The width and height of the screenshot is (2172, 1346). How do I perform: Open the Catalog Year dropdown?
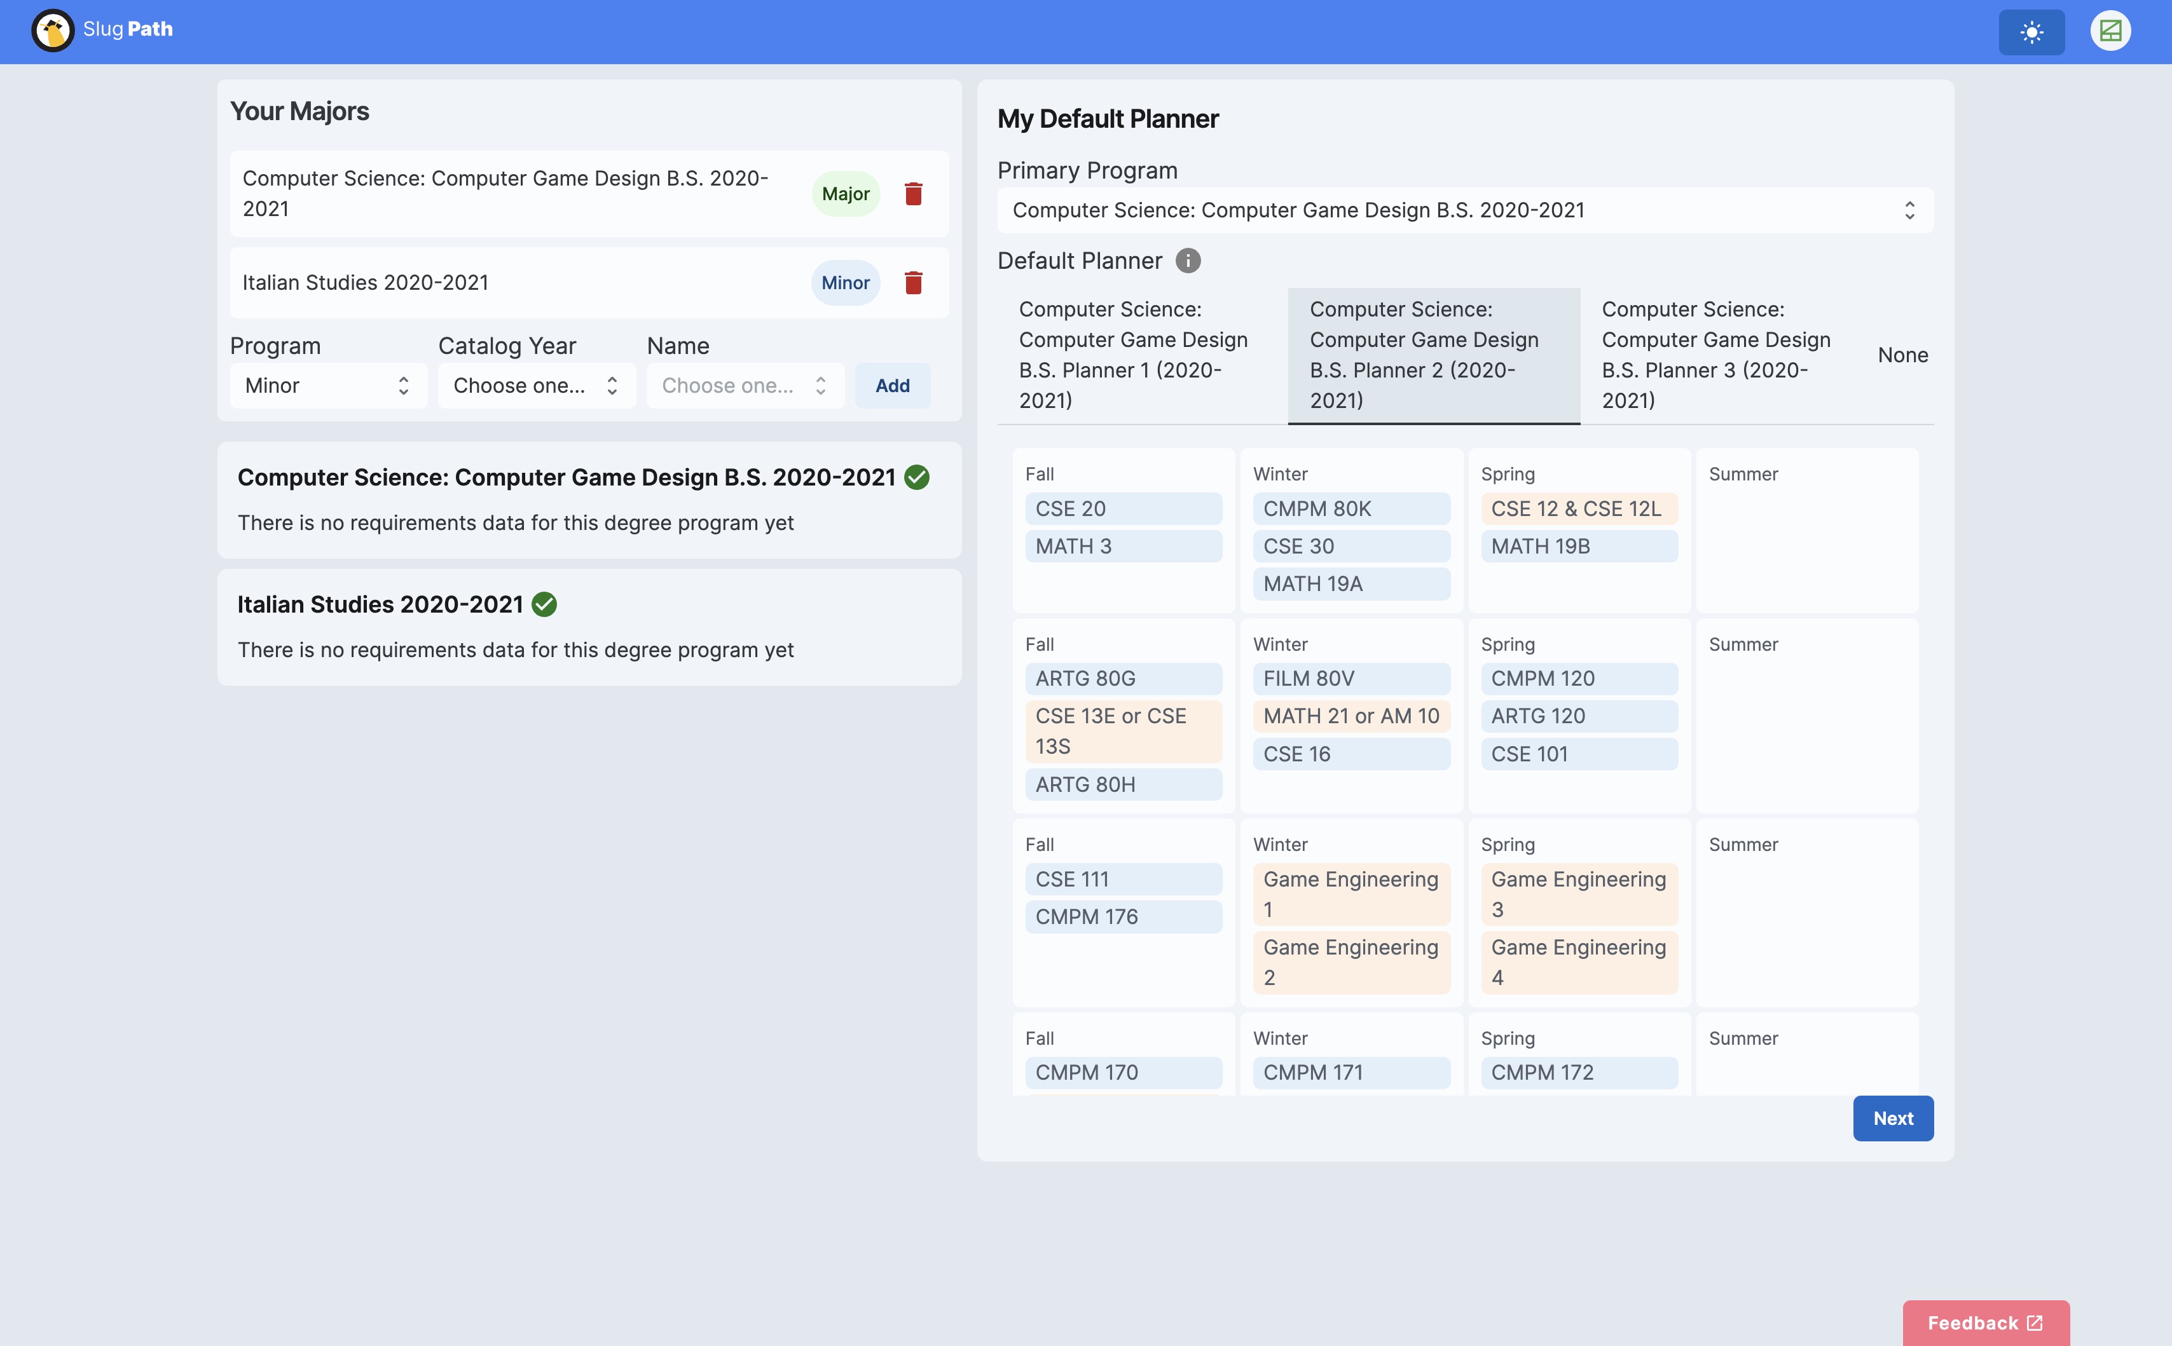536,386
